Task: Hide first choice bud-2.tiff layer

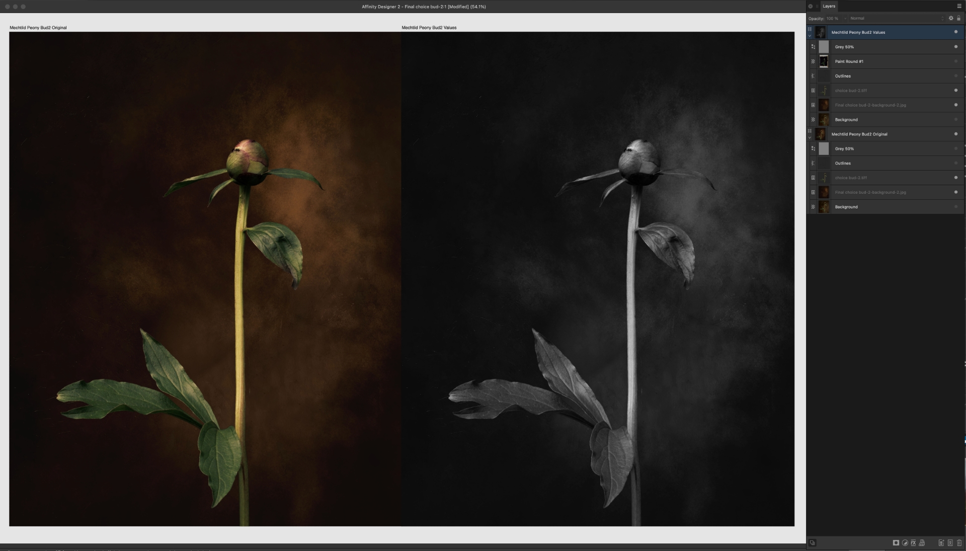Action: pyautogui.click(x=956, y=91)
